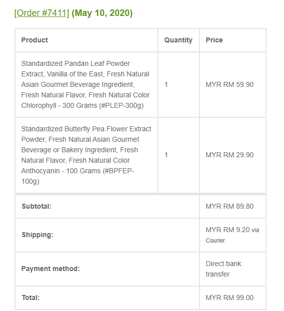The height and width of the screenshot is (311, 284).
Task: Click the MYR RM 99.00 total amount
Action: (x=229, y=298)
